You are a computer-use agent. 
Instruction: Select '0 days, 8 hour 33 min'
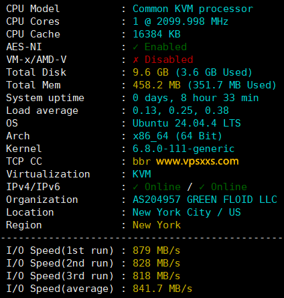[196, 98]
